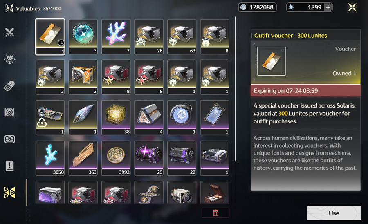368x224 pixels.
Task: Open the treasure chest Resources category icon
Action: point(10,139)
